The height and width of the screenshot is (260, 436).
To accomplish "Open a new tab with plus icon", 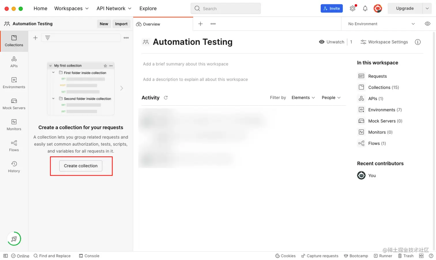I will click(200, 24).
